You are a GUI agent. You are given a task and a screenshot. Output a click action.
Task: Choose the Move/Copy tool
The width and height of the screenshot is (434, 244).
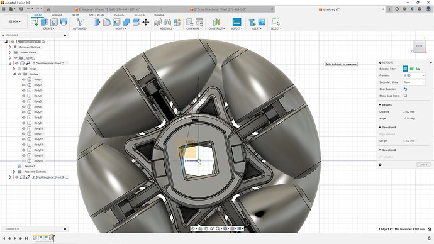coord(146,22)
